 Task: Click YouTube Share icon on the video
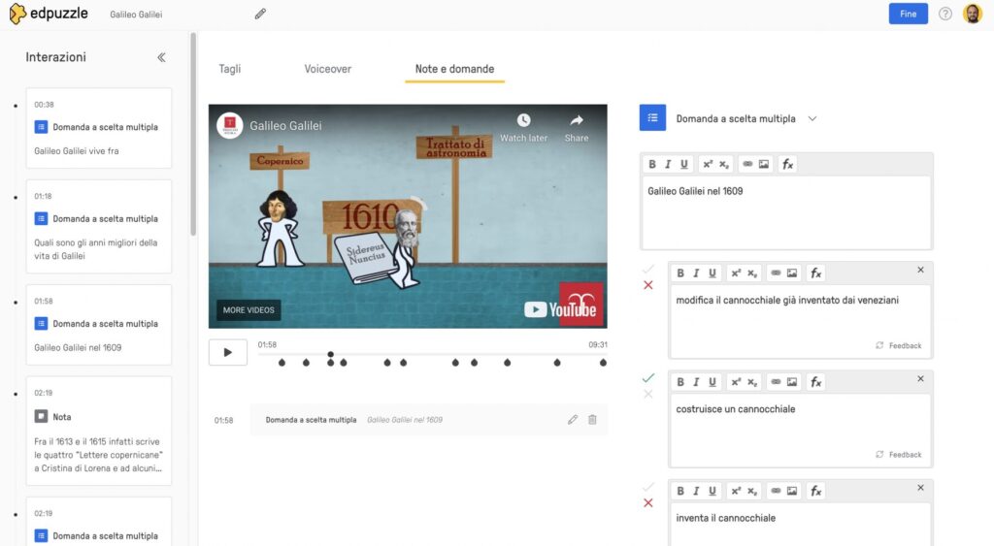(577, 126)
